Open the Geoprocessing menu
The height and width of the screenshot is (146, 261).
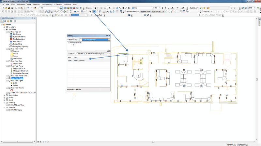click(47, 5)
